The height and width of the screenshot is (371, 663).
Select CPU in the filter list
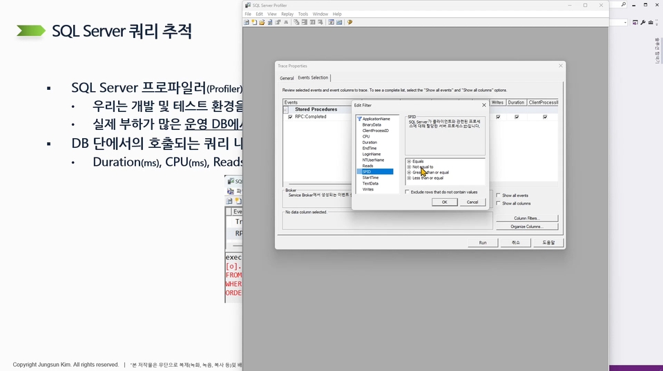coord(366,137)
